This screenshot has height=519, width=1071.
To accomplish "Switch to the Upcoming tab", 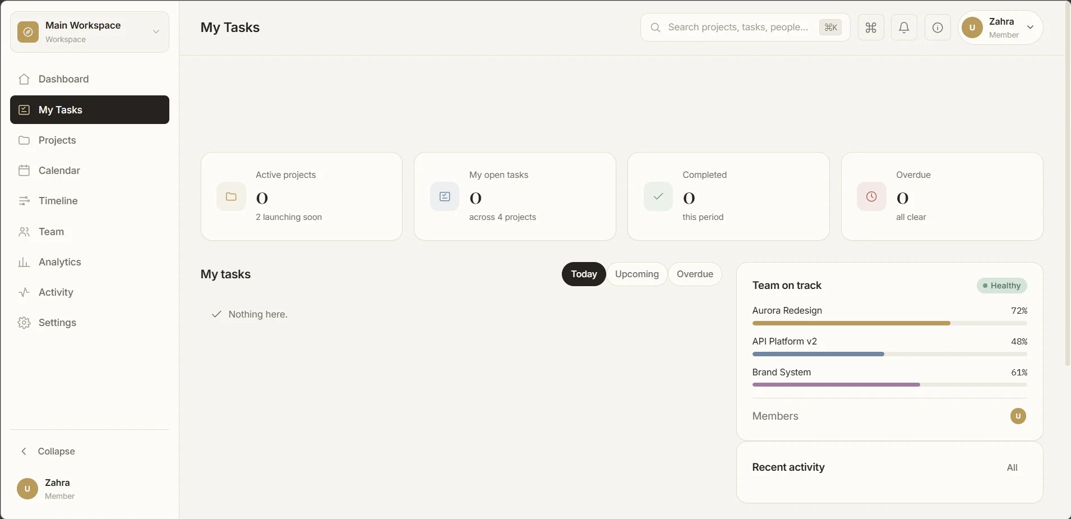I will click(x=637, y=274).
